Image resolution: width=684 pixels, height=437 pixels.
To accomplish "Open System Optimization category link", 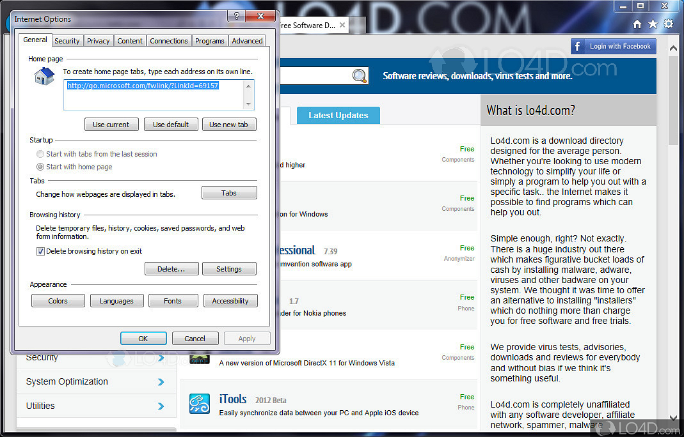I will click(67, 381).
